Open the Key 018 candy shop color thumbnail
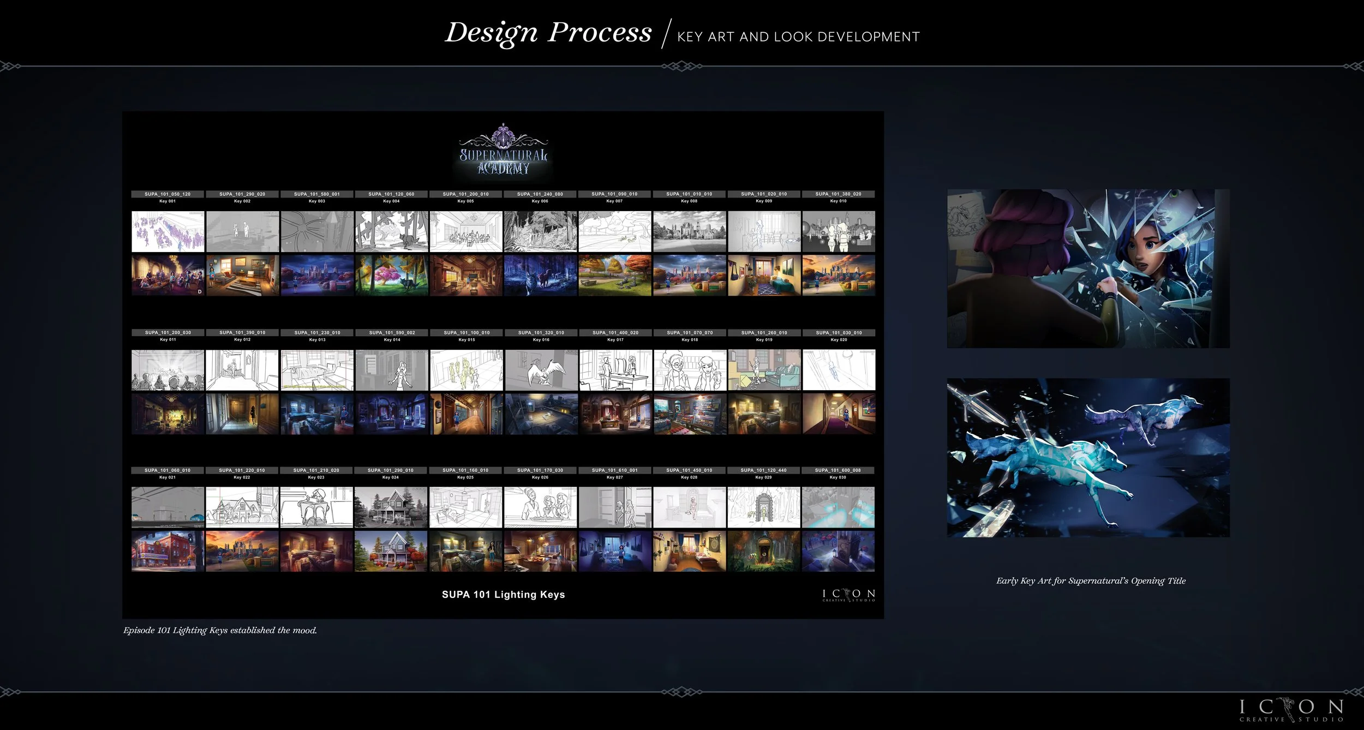 tap(690, 414)
